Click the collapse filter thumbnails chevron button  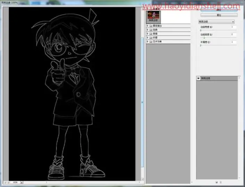click(197, 9)
